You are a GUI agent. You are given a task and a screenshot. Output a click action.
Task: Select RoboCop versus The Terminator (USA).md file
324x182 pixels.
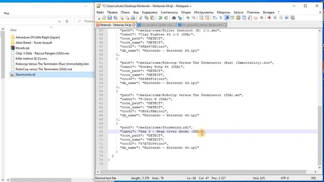point(44,69)
